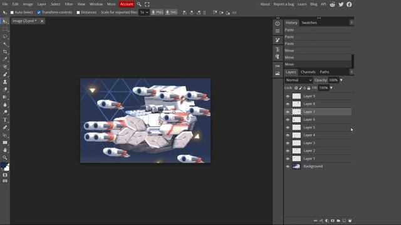Enable the Auto-Select checkbox

12,12
